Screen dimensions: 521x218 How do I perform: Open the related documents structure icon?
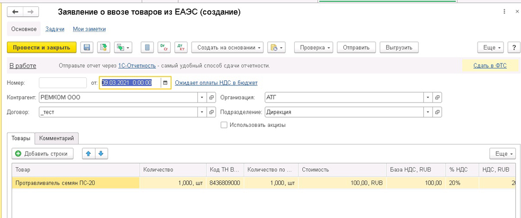click(123, 47)
